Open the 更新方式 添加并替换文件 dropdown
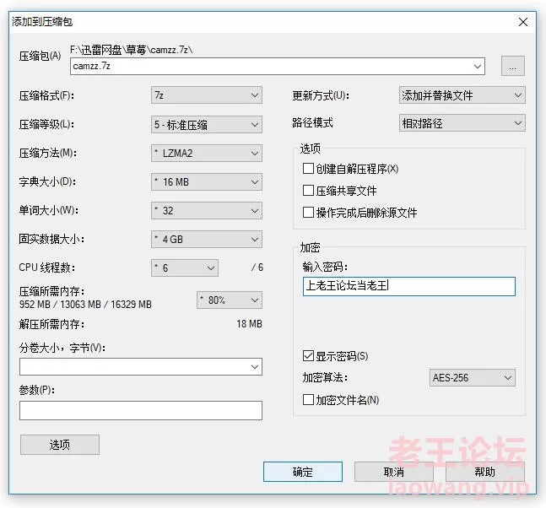 click(x=462, y=95)
